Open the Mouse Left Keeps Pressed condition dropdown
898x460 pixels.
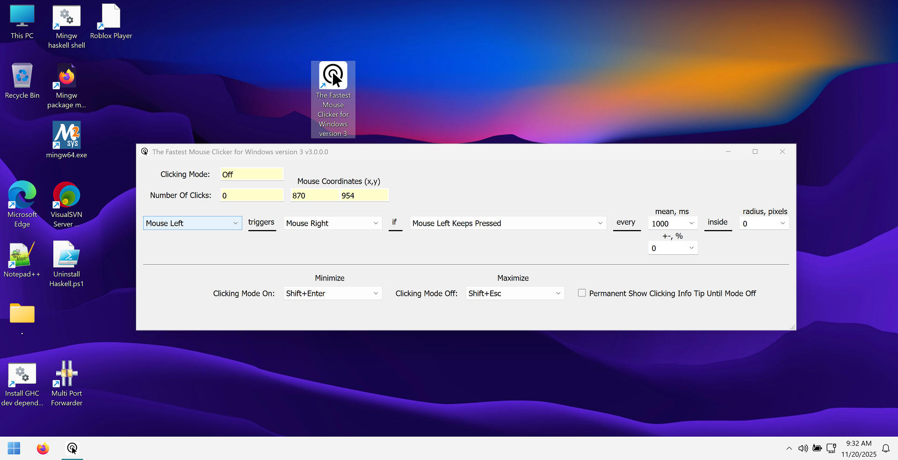[x=601, y=223]
